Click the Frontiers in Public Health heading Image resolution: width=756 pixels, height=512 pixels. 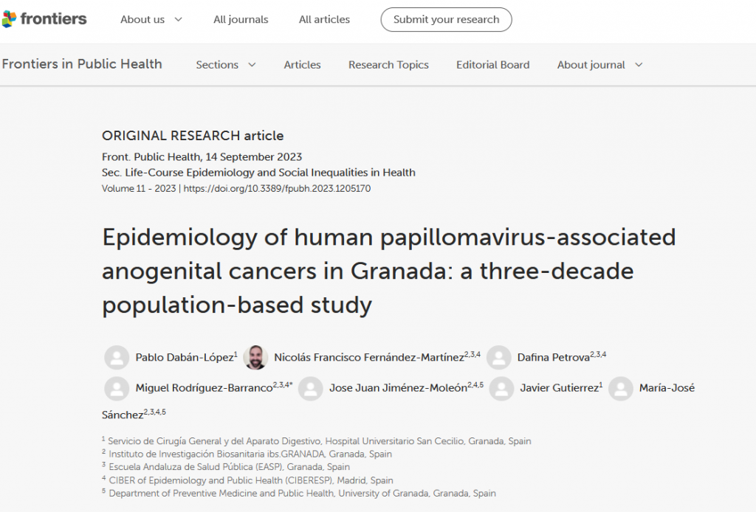point(82,64)
